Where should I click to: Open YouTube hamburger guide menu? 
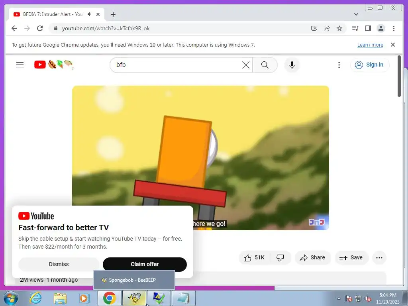20,65
